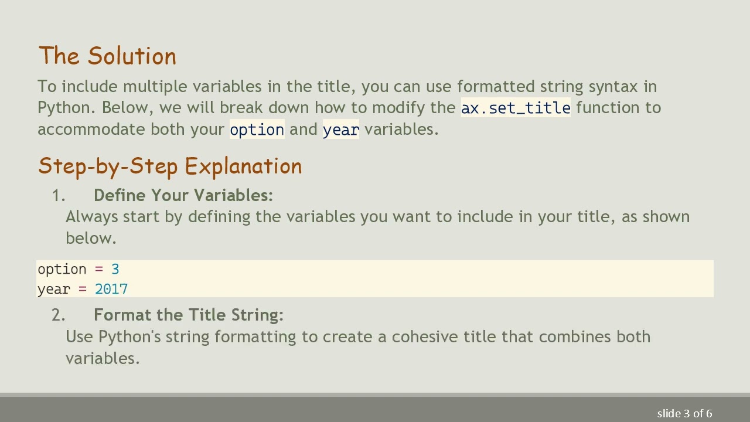This screenshot has width=750, height=422.
Task: Click the 'option = 3' code line
Action: pos(78,269)
